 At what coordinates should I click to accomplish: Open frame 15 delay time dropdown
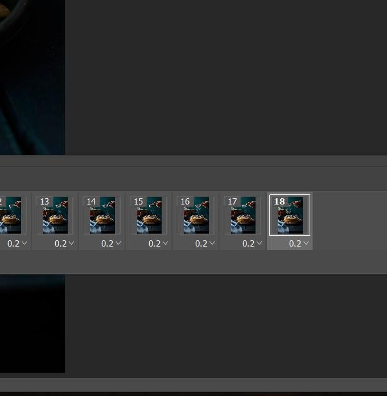tap(158, 244)
